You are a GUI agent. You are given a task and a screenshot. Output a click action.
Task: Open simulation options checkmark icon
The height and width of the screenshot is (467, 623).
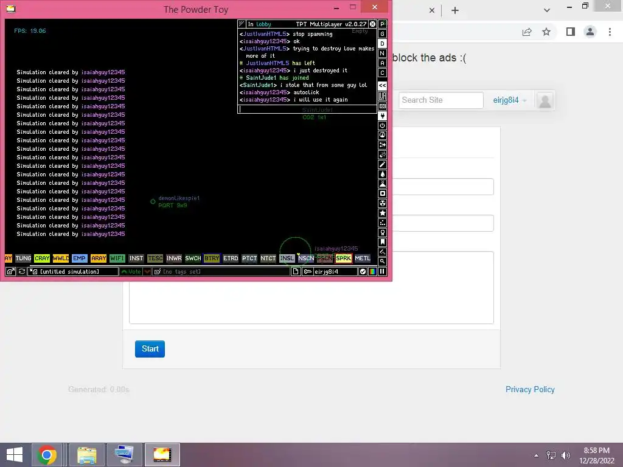point(363,272)
